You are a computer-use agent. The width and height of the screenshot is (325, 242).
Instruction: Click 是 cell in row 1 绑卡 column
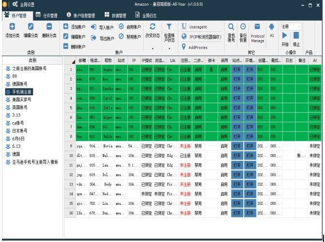[x=211, y=70]
